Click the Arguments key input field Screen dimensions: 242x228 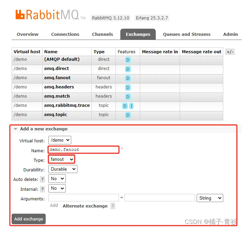(x=84, y=198)
